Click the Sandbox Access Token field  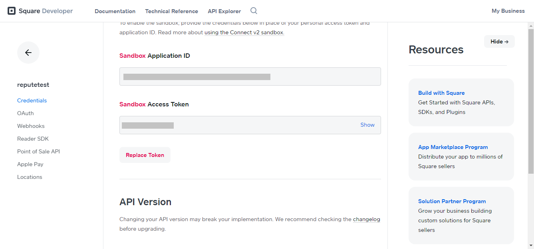[x=250, y=125]
